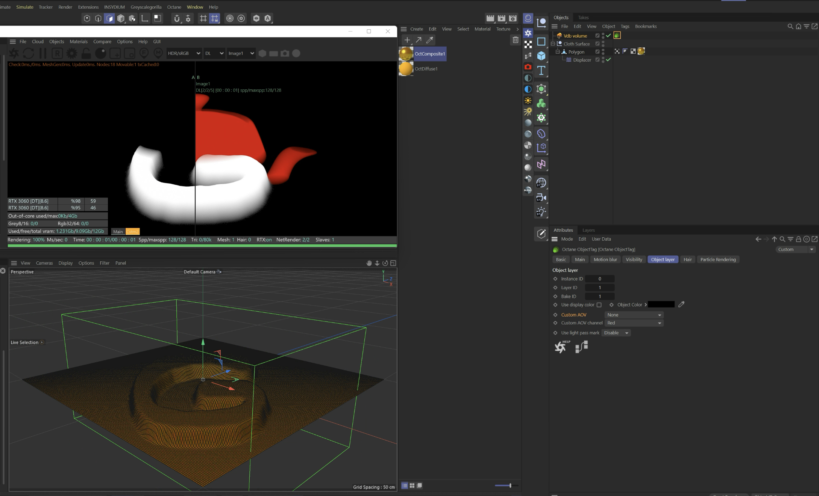819x496 pixels.
Task: Open the Custom AOV dropdown
Action: coord(634,315)
